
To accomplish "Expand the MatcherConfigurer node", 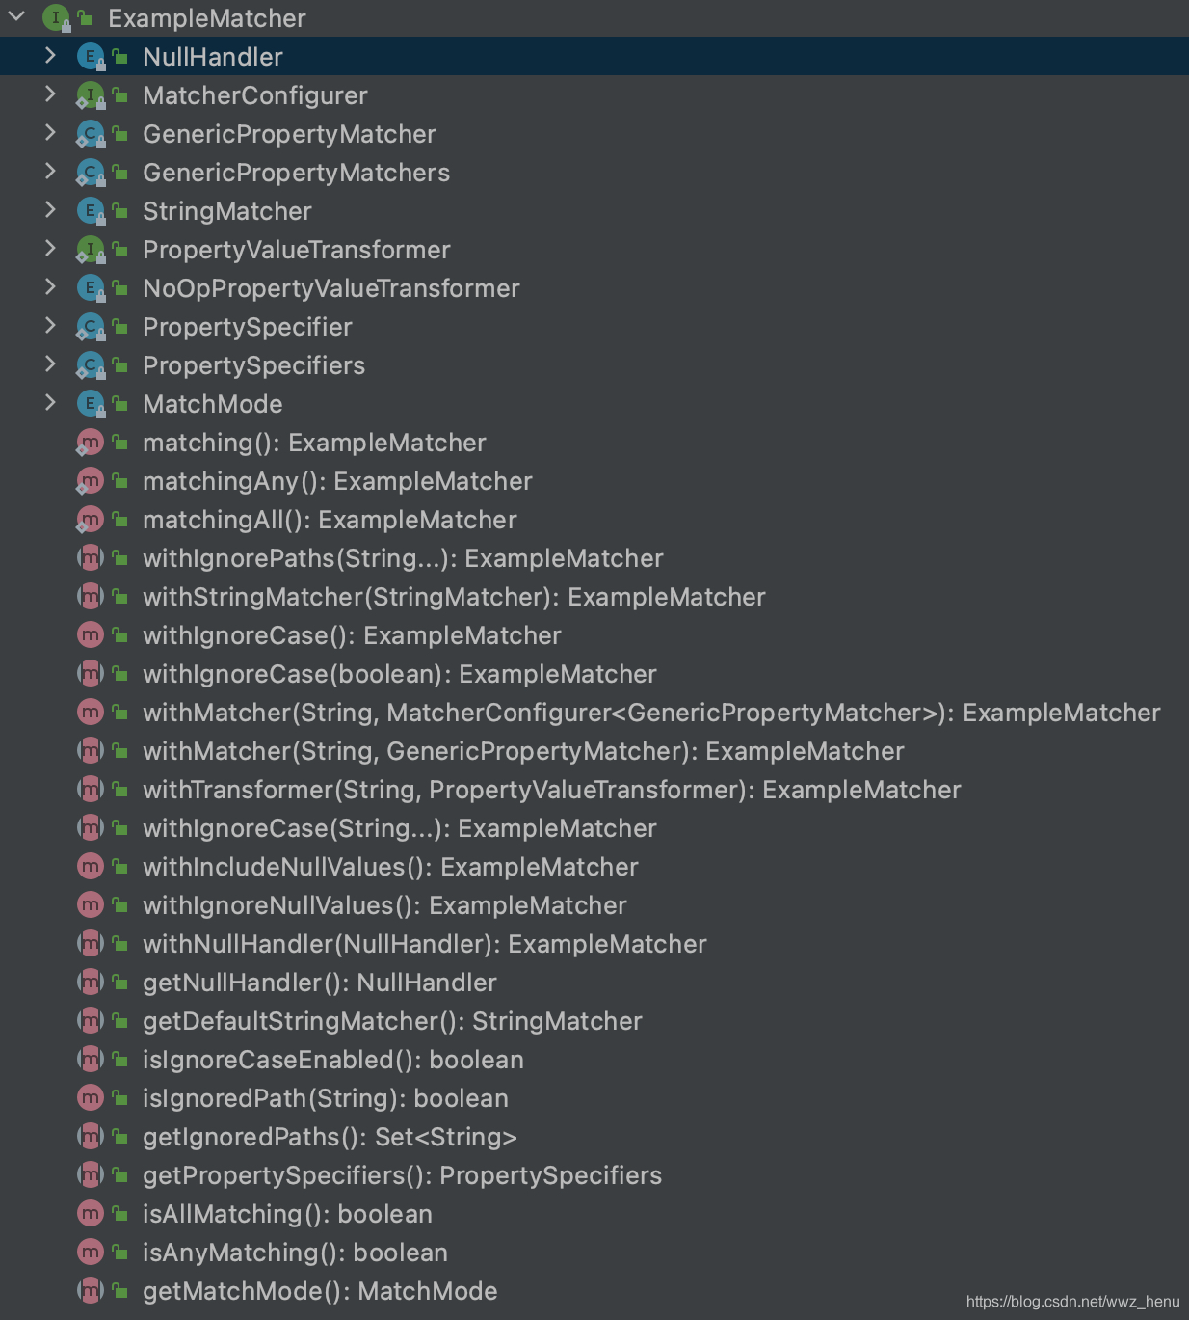I will coord(50,94).
